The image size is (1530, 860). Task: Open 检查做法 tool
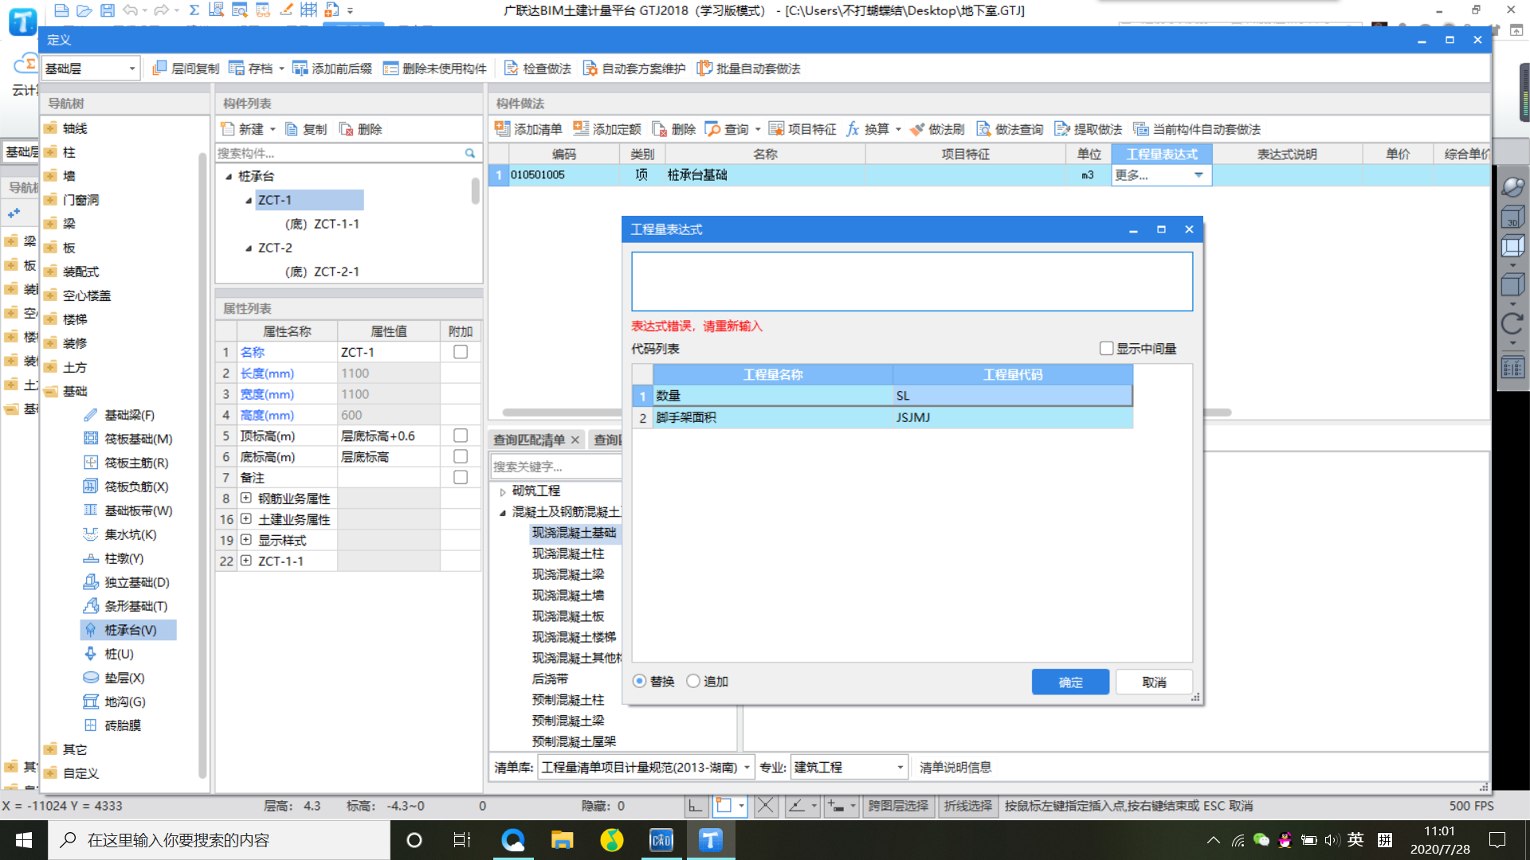tap(538, 68)
